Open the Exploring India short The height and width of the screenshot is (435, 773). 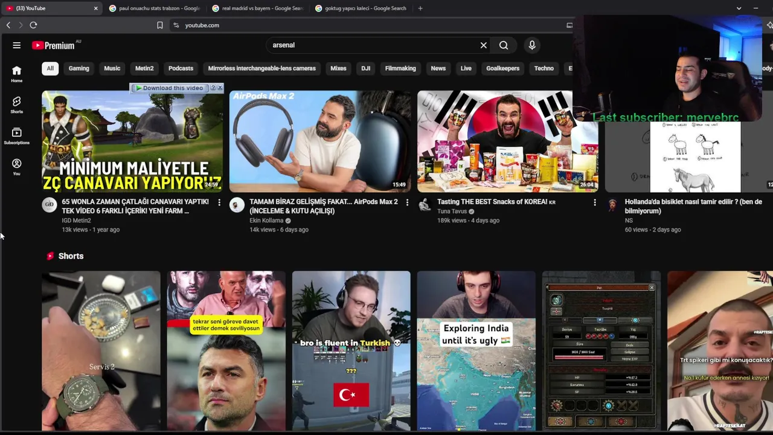pos(476,351)
